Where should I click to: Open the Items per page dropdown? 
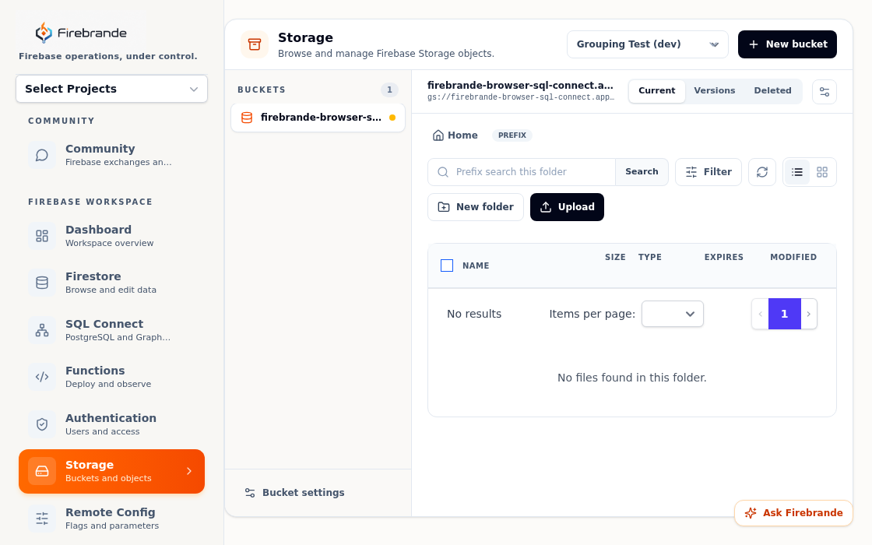pos(673,314)
